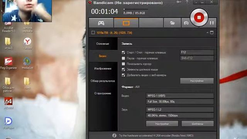Click the Настройки button in the format section
Image resolution: width=247 pixels, height=139 pixels.
click(x=162, y=124)
